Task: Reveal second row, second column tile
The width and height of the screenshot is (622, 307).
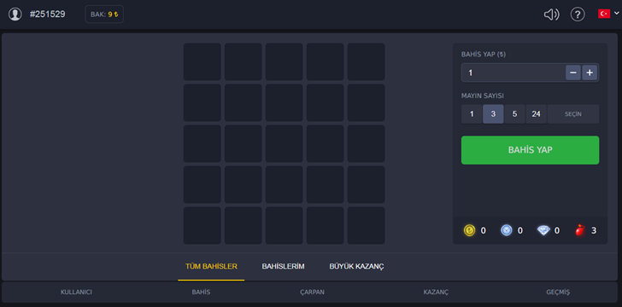Action: point(244,102)
